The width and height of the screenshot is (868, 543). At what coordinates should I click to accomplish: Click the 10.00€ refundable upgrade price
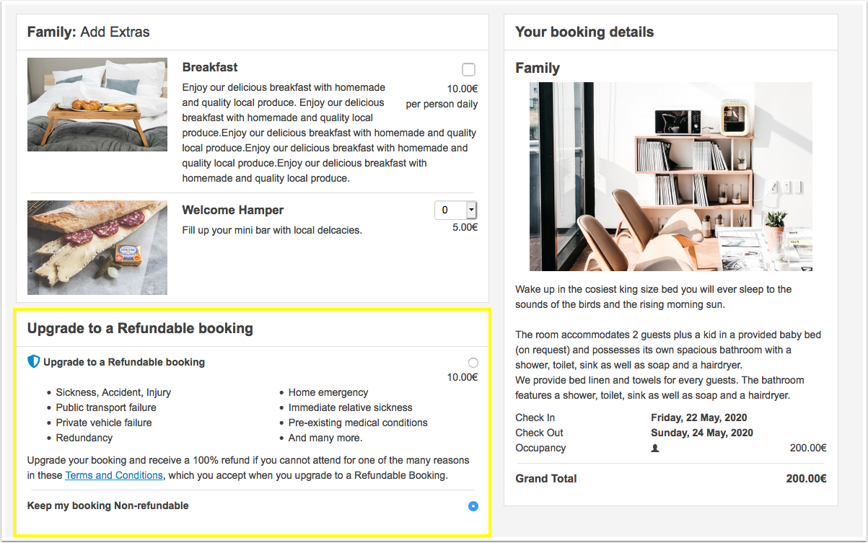[x=463, y=377]
